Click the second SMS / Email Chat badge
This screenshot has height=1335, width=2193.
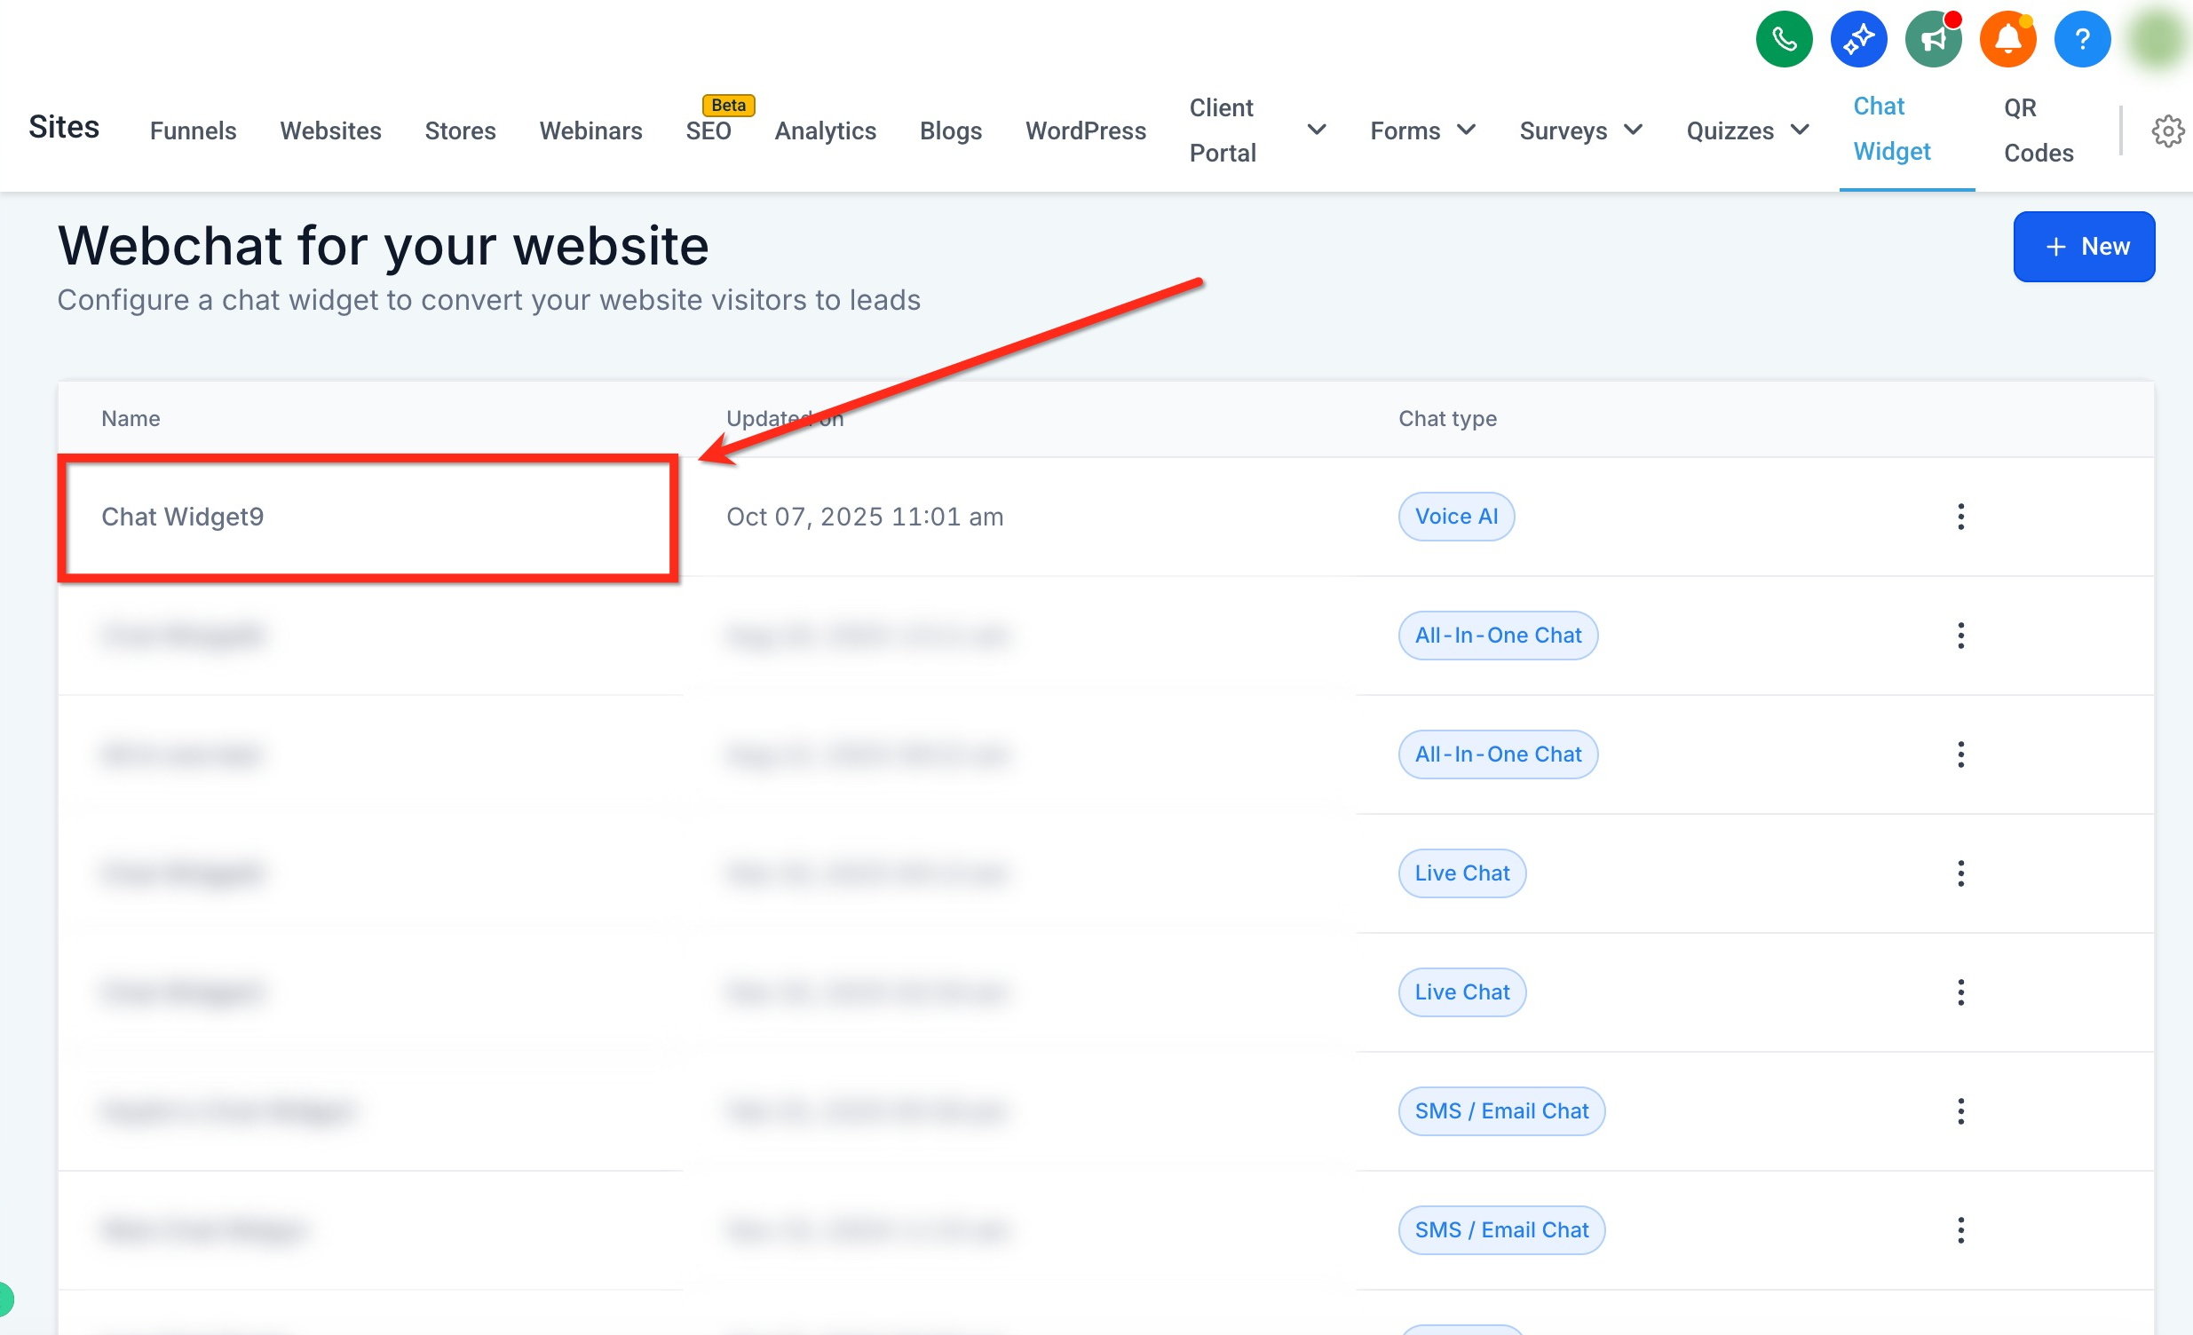click(x=1501, y=1230)
